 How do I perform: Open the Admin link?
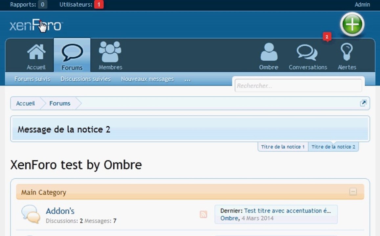click(362, 4)
